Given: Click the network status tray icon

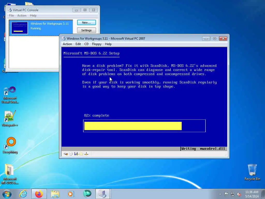Looking at the screenshot, I should (x=233, y=194).
